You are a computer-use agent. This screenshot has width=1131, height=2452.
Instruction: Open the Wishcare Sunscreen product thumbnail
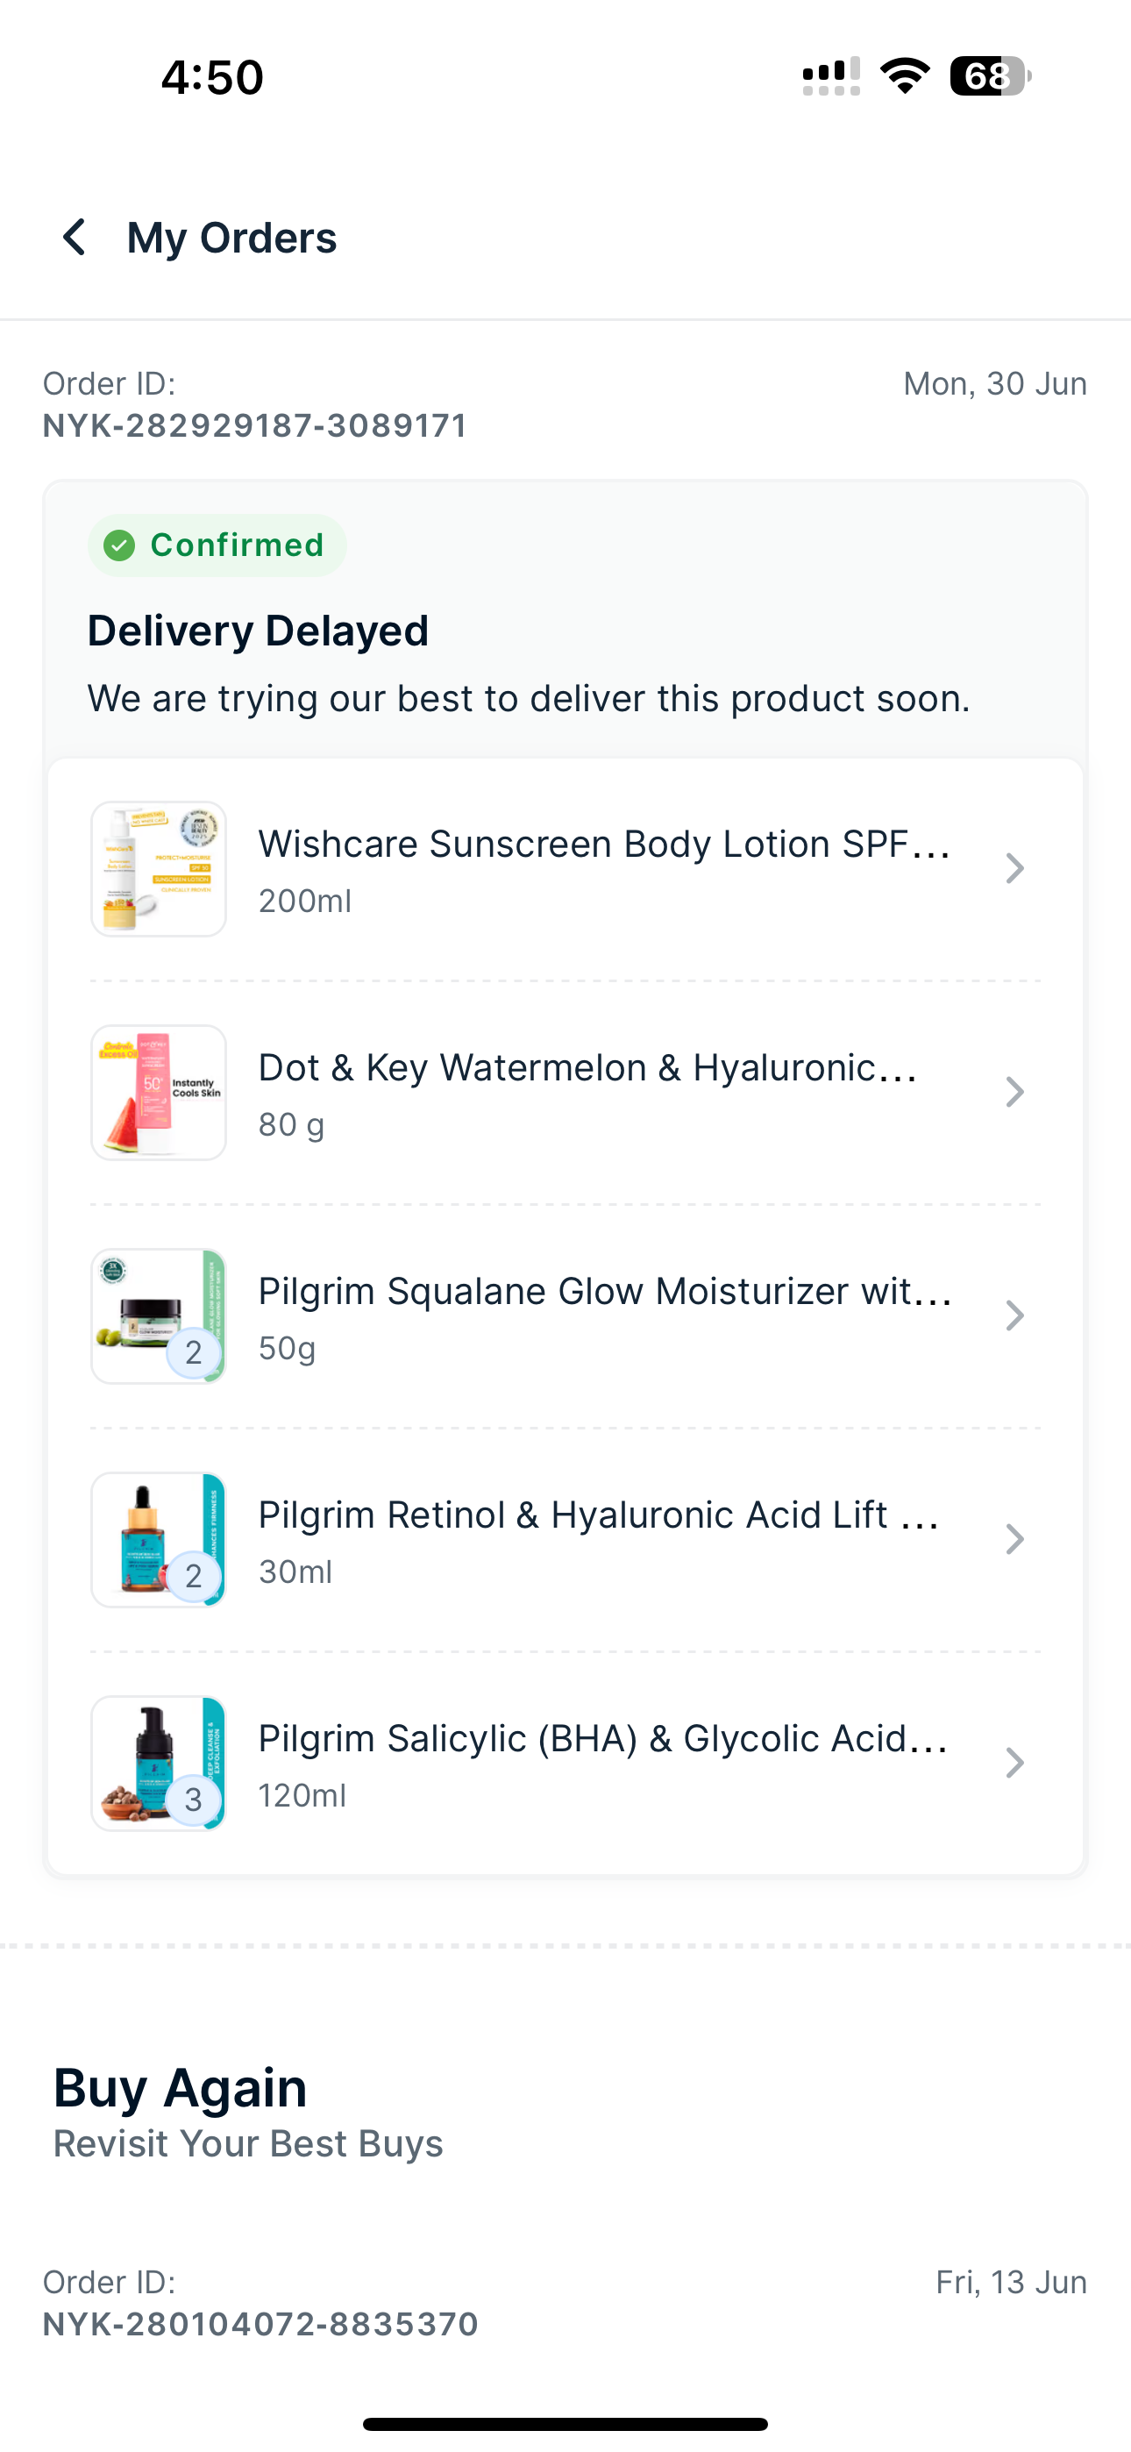[158, 868]
